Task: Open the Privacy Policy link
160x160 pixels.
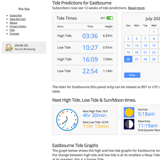Action: click(x=18, y=27)
